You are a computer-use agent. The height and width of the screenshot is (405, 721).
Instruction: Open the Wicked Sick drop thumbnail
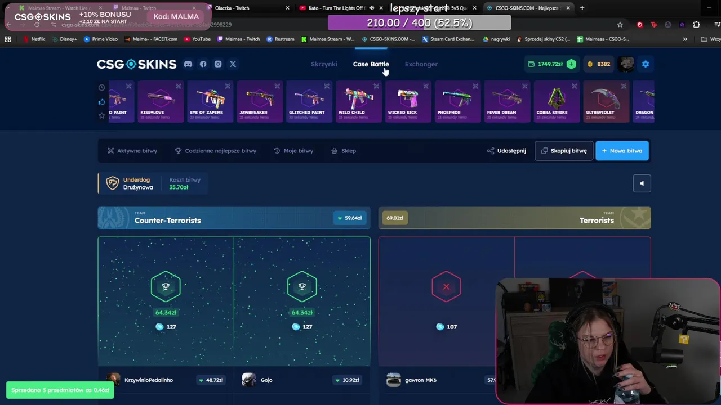[408, 101]
